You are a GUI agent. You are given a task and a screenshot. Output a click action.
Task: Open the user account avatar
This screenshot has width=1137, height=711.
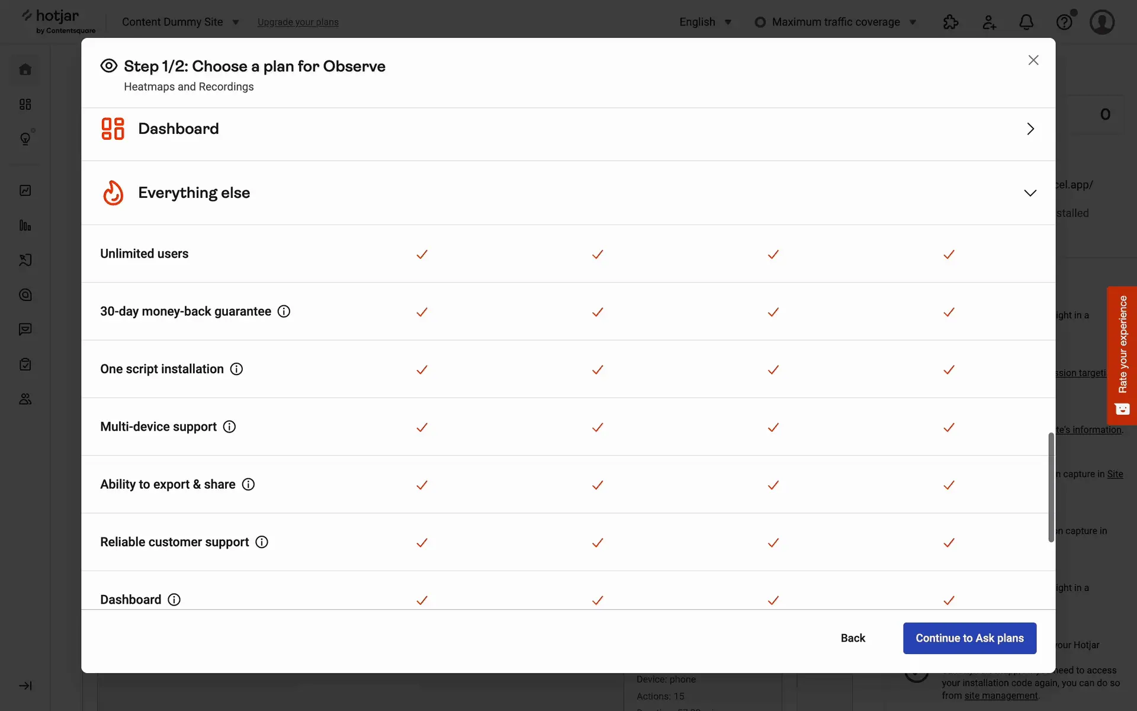[x=1102, y=23]
